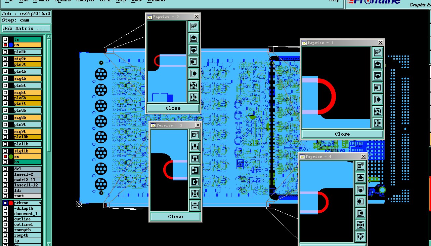This screenshot has height=246, width=431.
Task: Zoom in with Popview - 3 inward arrows icon
Action: pos(195,194)
